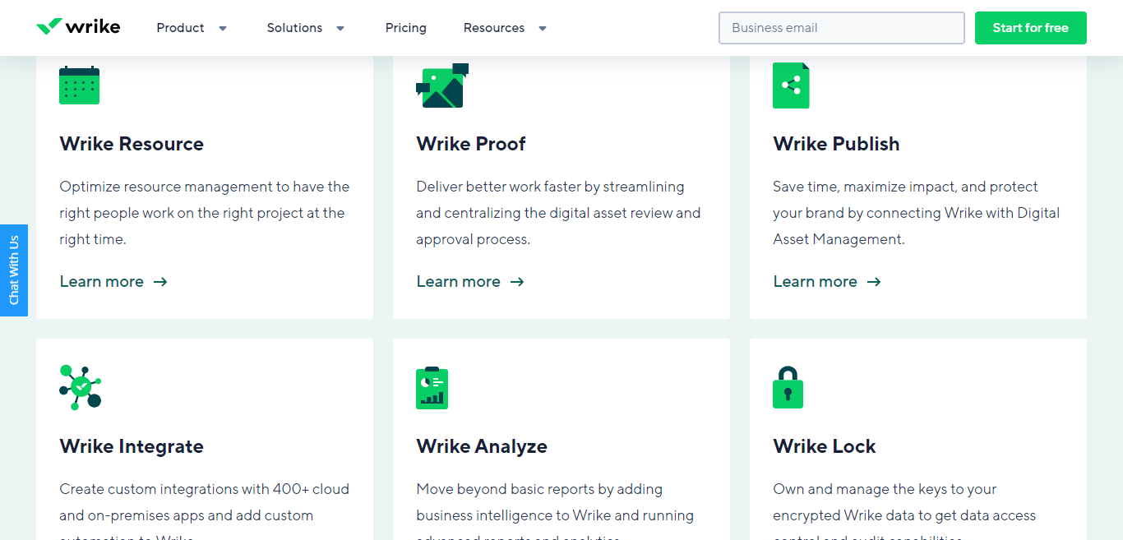
Task: Select the Wrike Lock heading
Action: coord(825,446)
